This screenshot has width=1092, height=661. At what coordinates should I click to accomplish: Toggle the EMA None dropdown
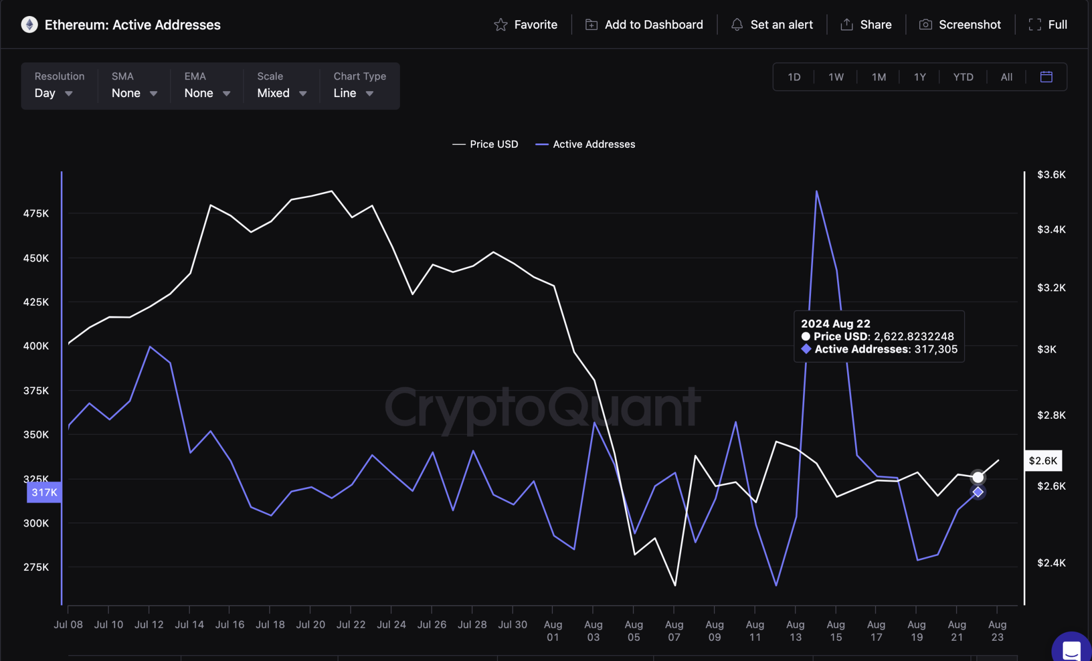206,93
